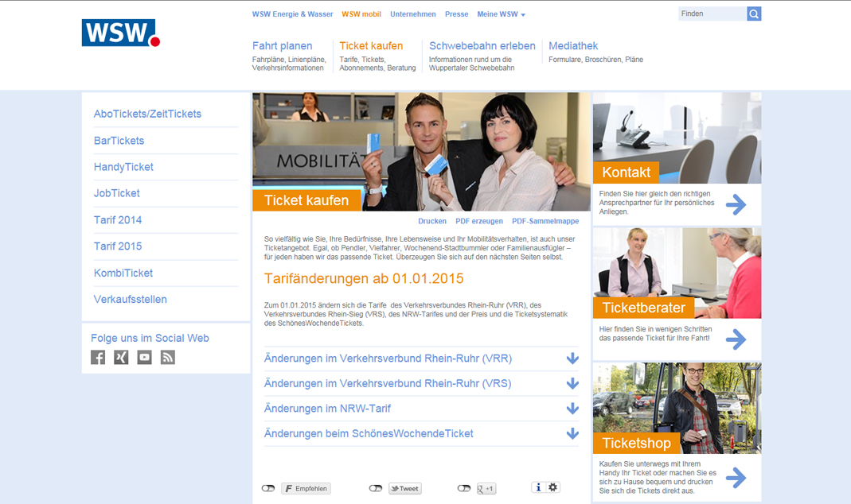Enable the Google +1 toggle switch
This screenshot has height=504, width=851.
pos(463,488)
